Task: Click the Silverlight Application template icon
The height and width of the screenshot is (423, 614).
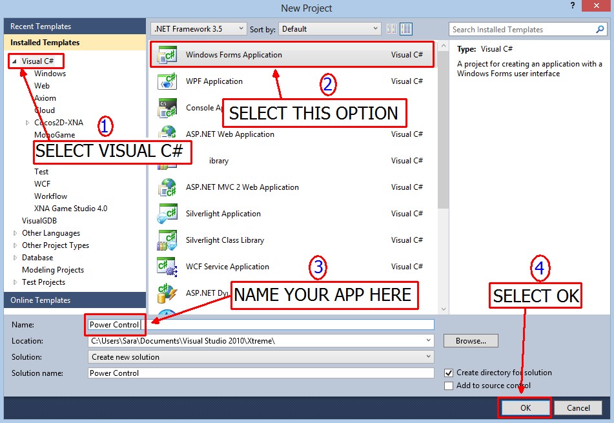Action: coord(167,214)
